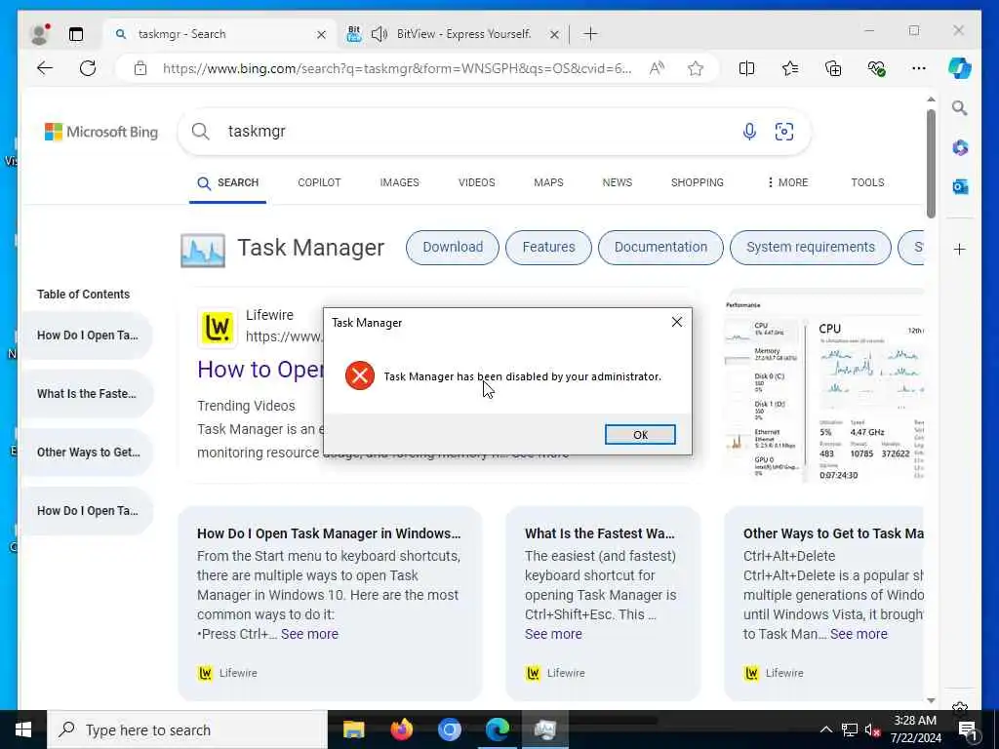The height and width of the screenshot is (749, 999).
Task: Click the Documentation pill button
Action: 660,247
